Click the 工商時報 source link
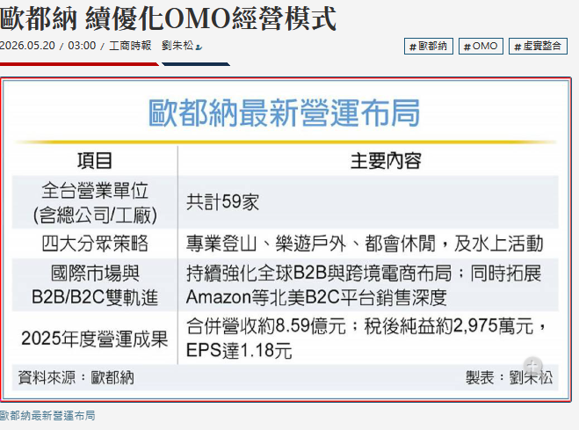Screen dimensions: 579x430 pyautogui.click(x=130, y=46)
